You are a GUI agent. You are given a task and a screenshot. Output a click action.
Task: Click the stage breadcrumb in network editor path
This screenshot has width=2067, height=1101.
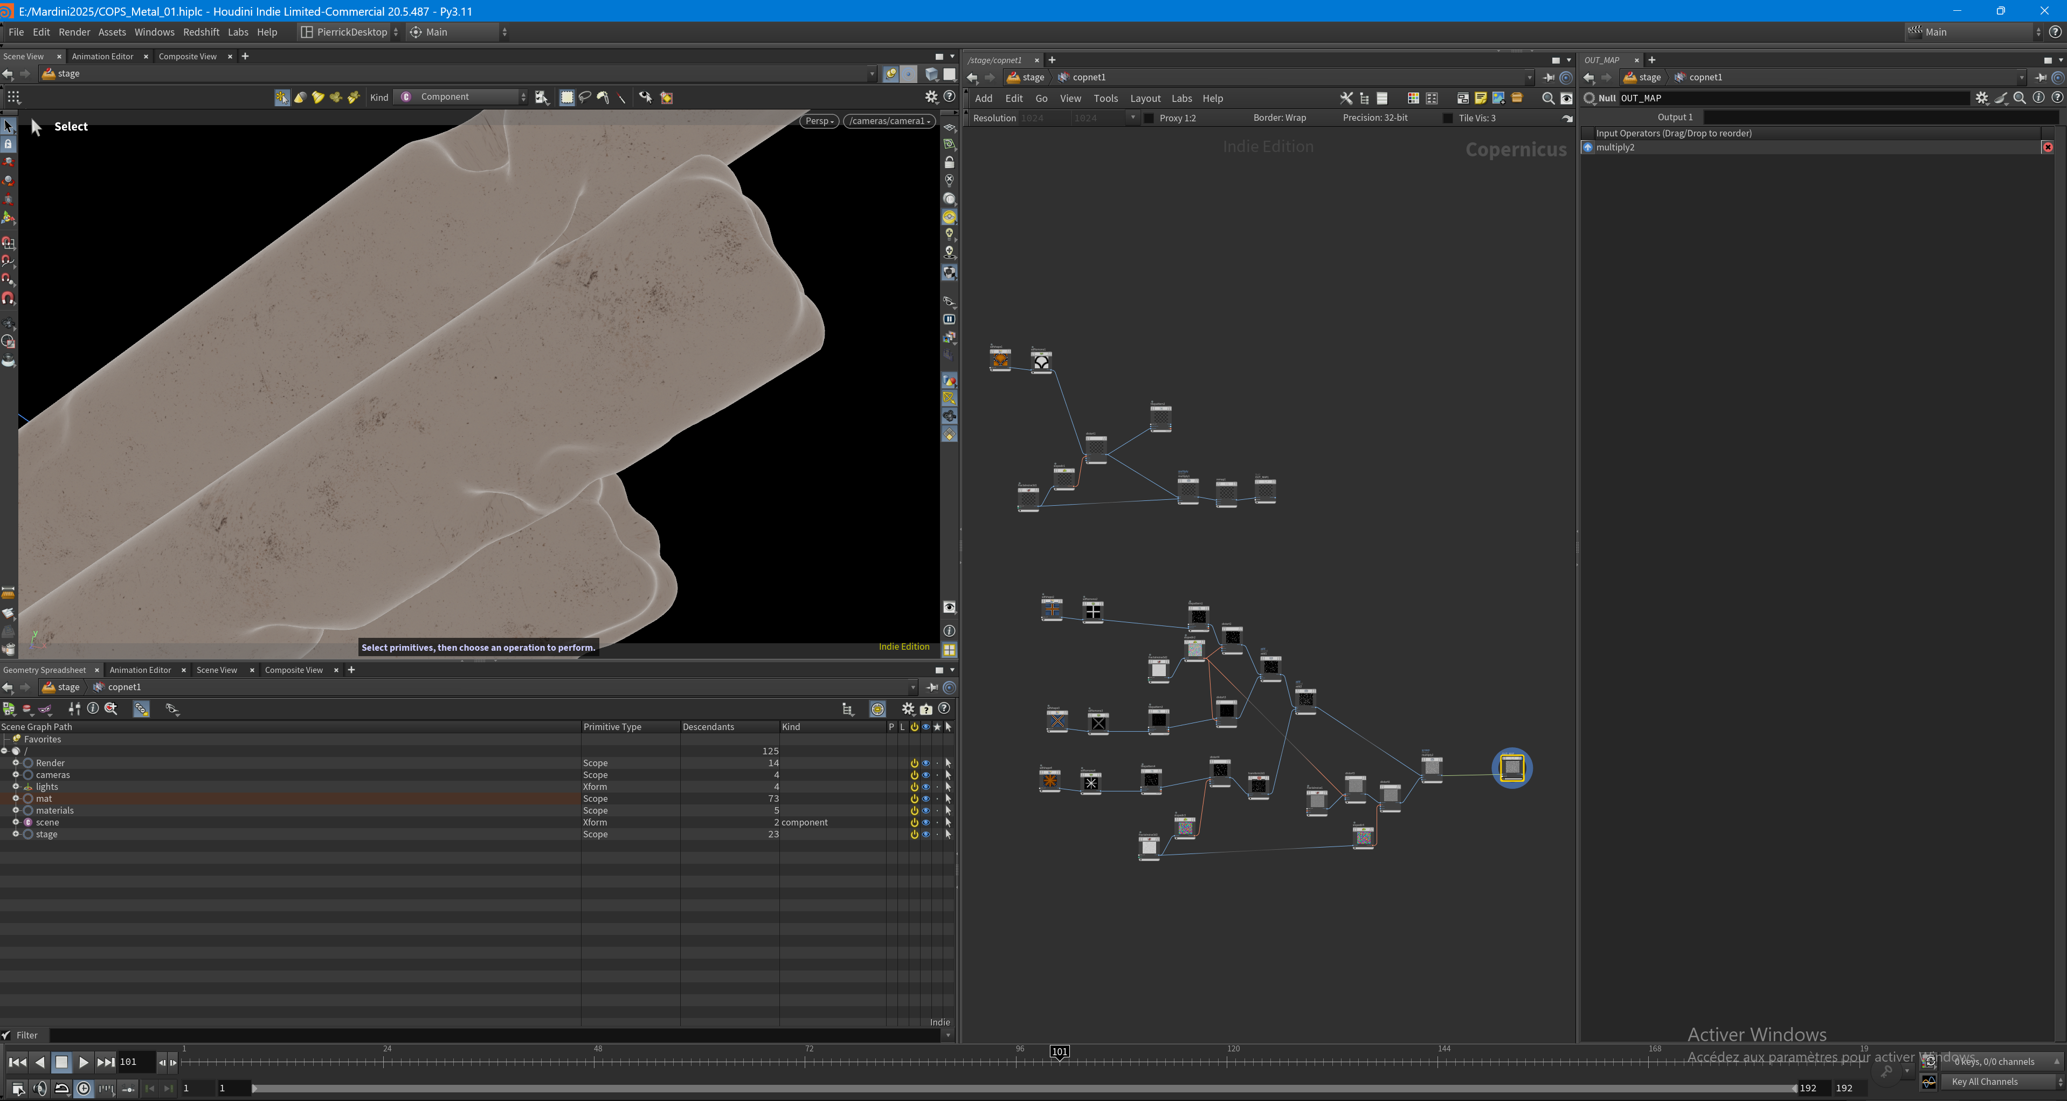(1027, 78)
